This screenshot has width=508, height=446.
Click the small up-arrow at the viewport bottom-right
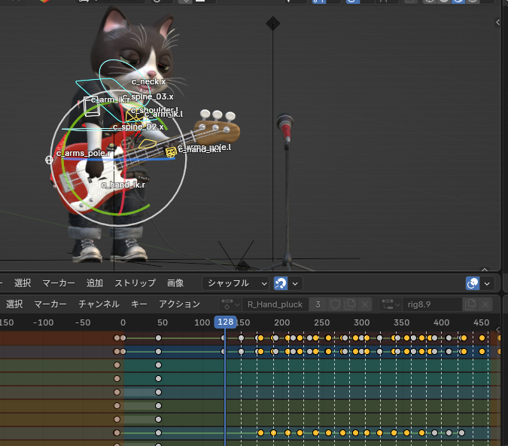485,269
